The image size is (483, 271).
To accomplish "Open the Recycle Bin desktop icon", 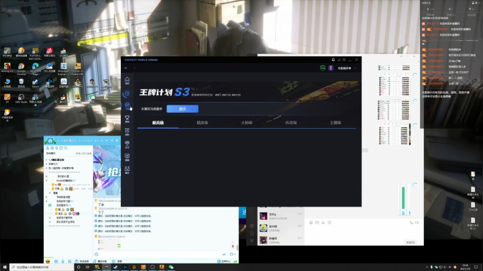I will coord(21,83).
